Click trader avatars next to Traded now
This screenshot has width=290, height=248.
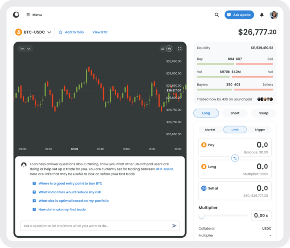point(265,99)
